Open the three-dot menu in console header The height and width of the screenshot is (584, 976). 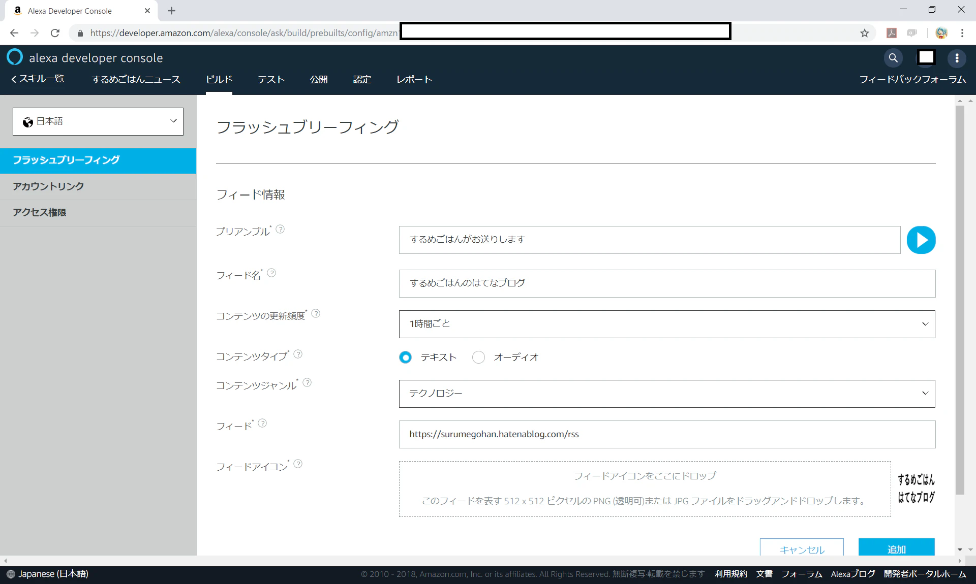[957, 58]
